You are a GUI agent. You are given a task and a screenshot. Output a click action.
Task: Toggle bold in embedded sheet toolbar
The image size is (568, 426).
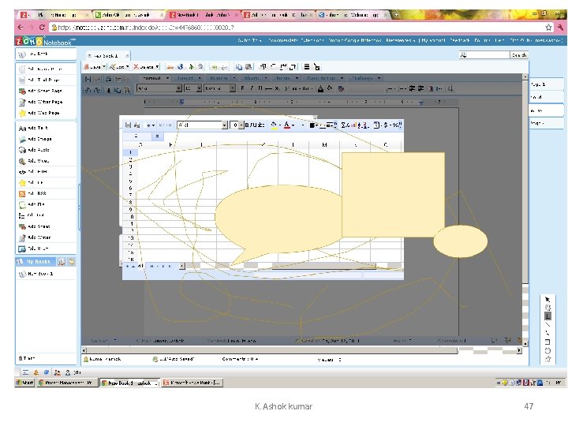tap(247, 125)
